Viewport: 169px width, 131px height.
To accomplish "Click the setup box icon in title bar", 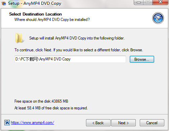I will coord(4,3).
